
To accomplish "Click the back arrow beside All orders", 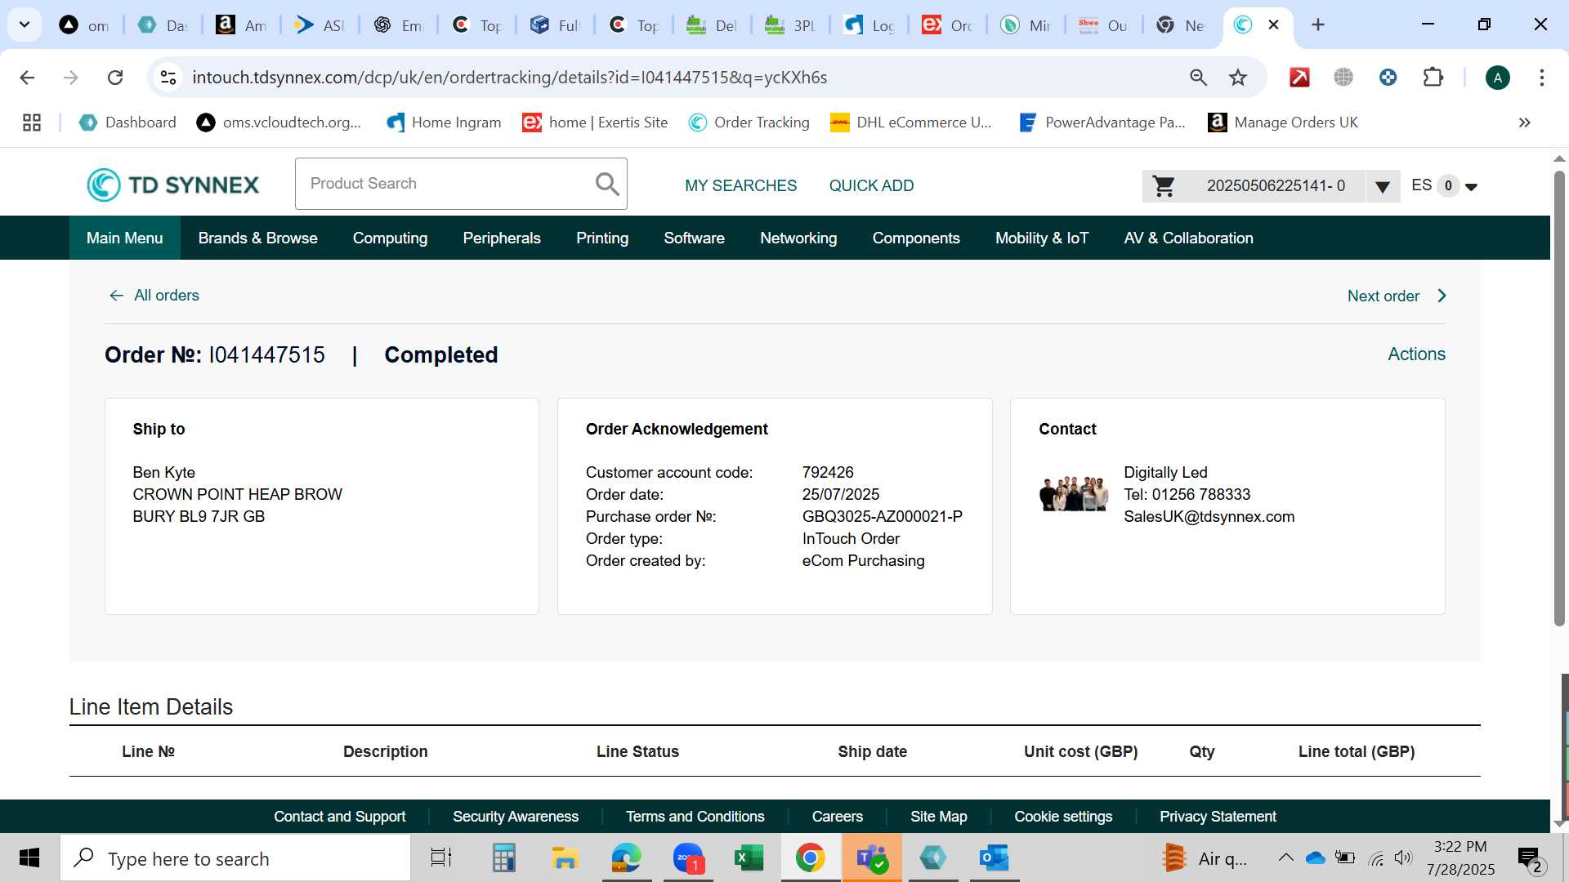I will (116, 296).
